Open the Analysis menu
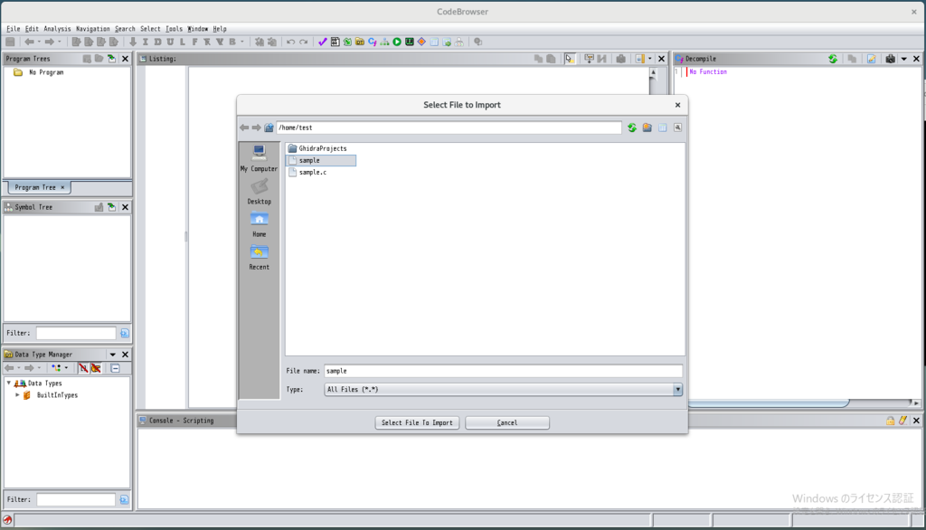The height and width of the screenshot is (530, 926). click(57, 28)
